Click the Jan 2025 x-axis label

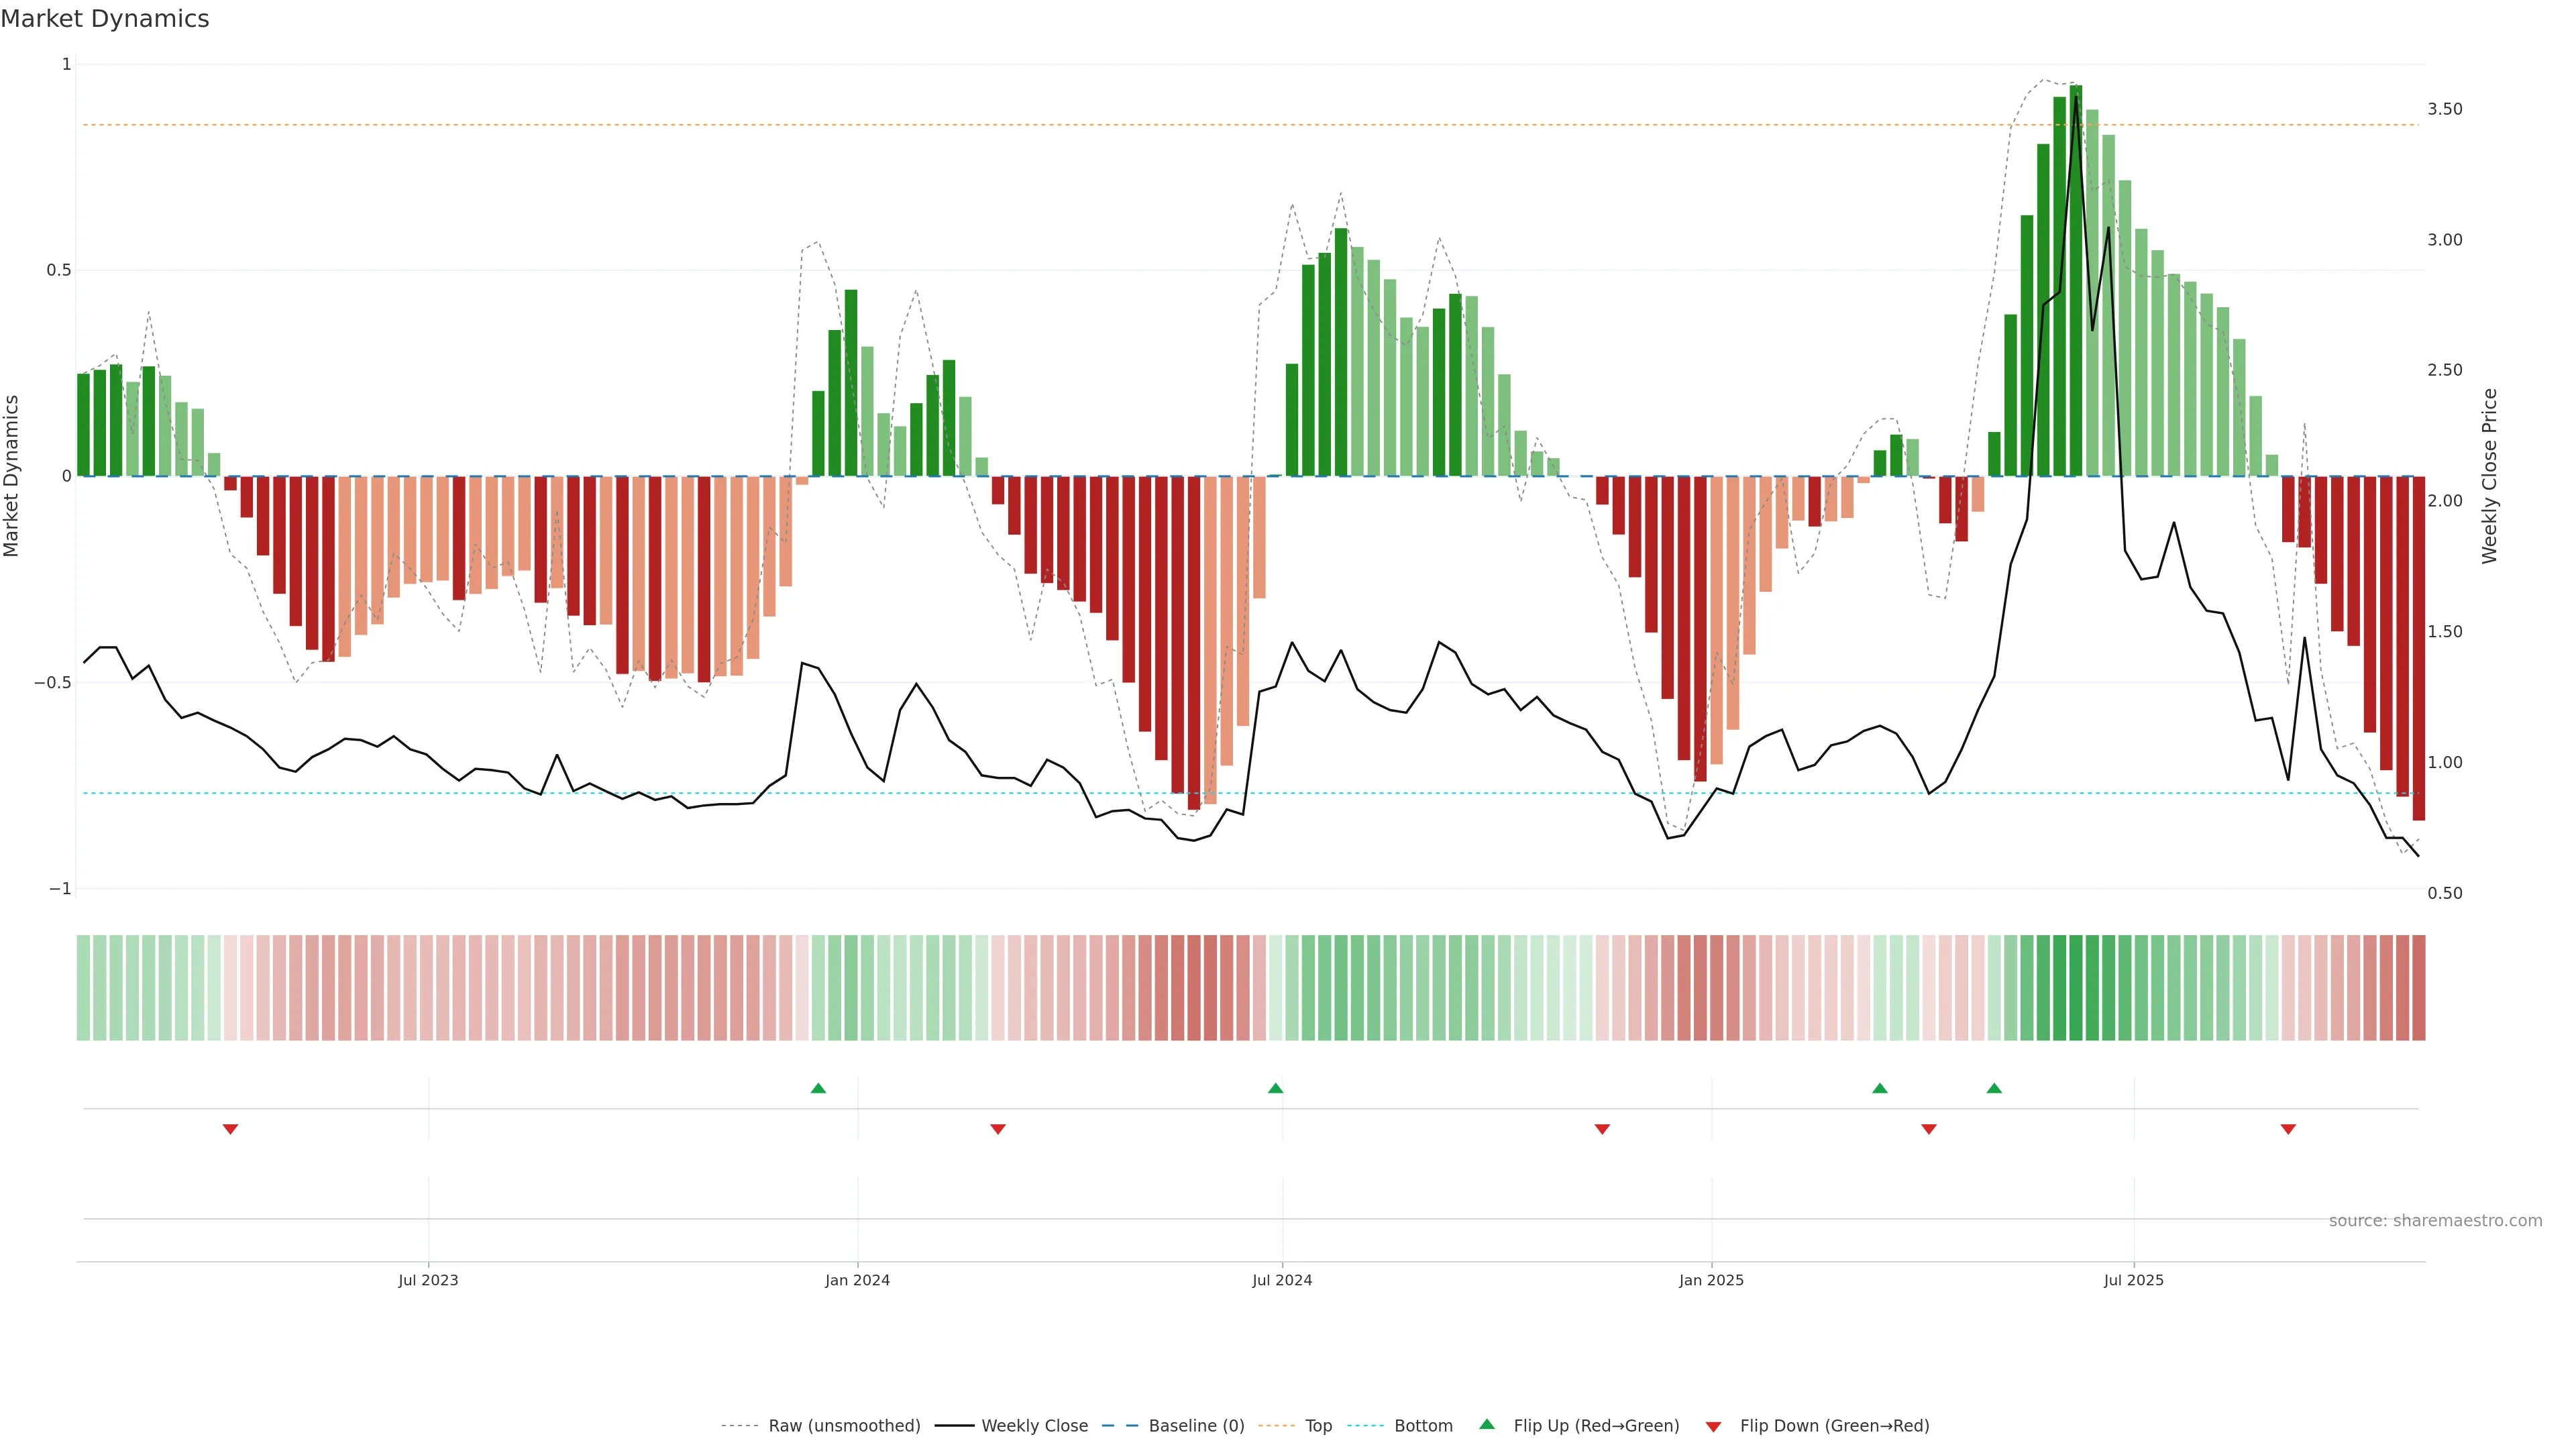1711,1280
